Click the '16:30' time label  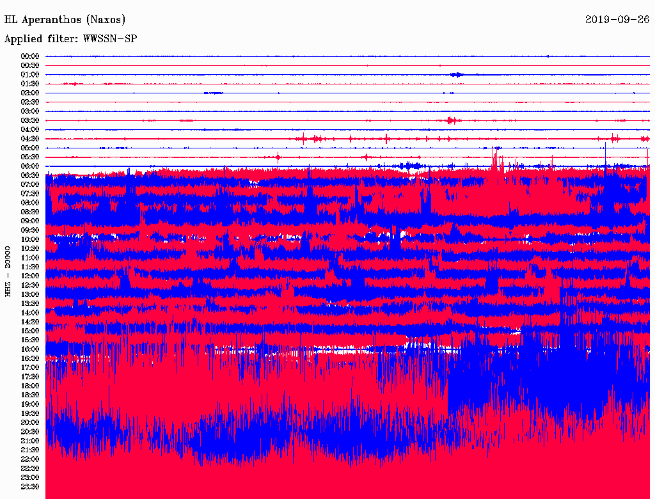(x=30, y=359)
